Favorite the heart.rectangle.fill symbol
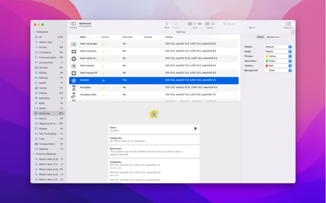Viewport: 326px width, 203px height. tap(103, 52)
